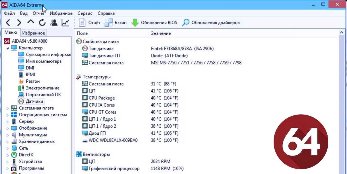
Task: Open the Отчёт menu in menu bar
Action: (39, 13)
